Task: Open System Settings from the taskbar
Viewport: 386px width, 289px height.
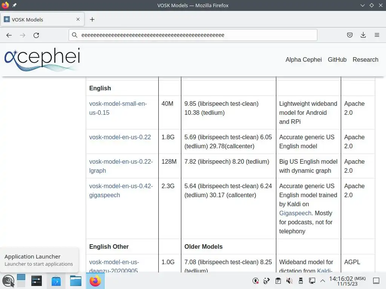Action: point(37,281)
